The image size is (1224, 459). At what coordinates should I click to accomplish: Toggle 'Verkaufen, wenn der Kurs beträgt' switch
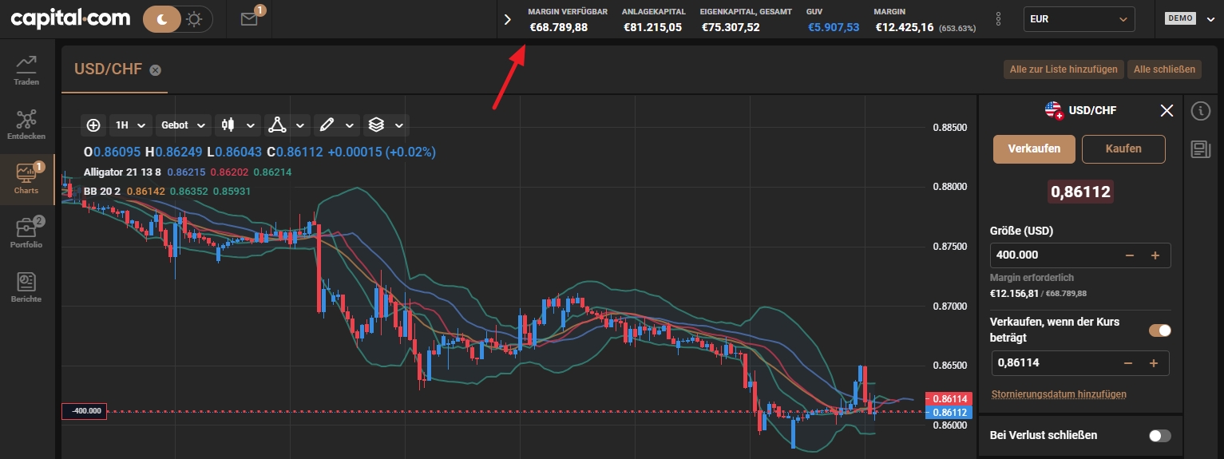1159,330
